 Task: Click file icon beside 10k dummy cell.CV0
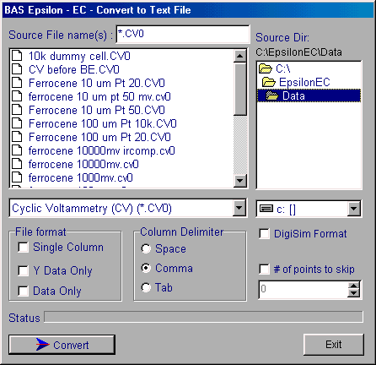coord(17,56)
